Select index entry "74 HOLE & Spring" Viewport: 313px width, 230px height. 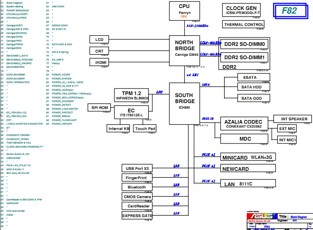(x=57, y=52)
